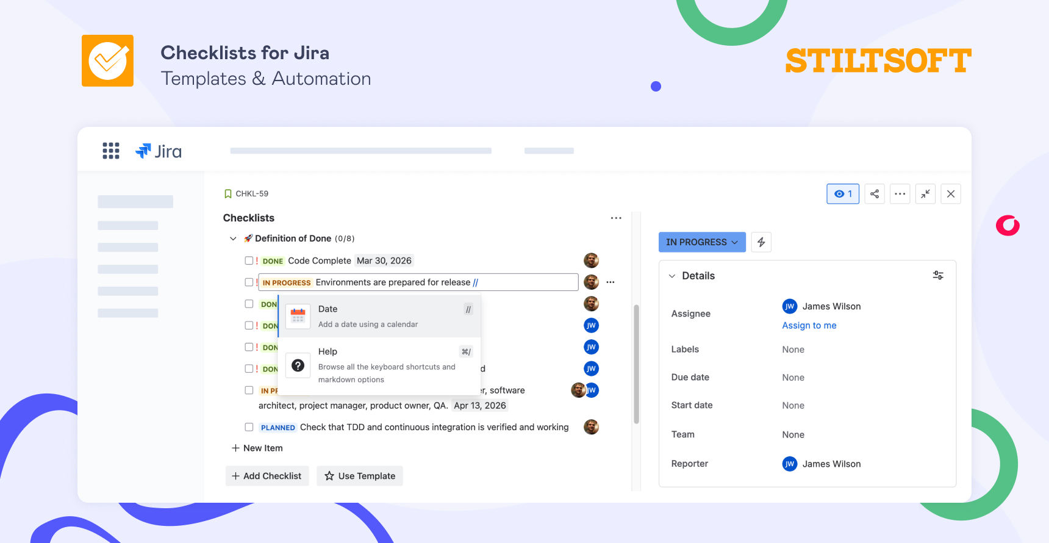The width and height of the screenshot is (1049, 543).
Task: Click New Item to add a checklist item
Action: point(257,448)
